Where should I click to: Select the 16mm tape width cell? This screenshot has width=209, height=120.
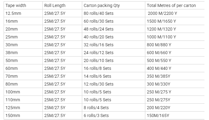coord(23,21)
